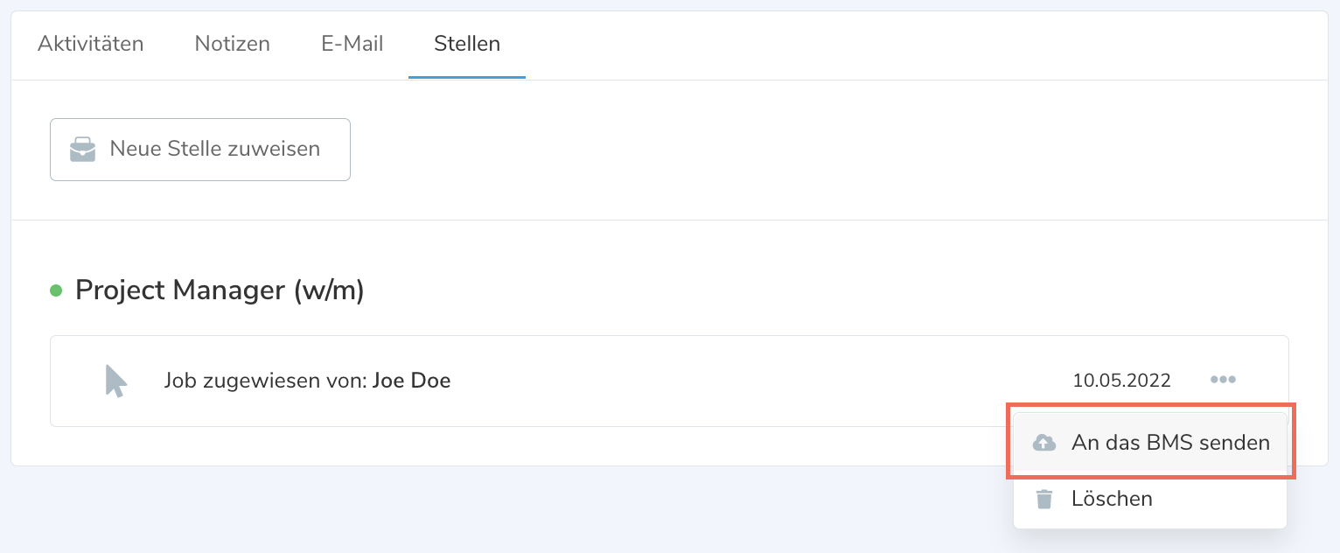
Task: Choose 'An das BMS senden' from menu
Action: pyautogui.click(x=1169, y=443)
